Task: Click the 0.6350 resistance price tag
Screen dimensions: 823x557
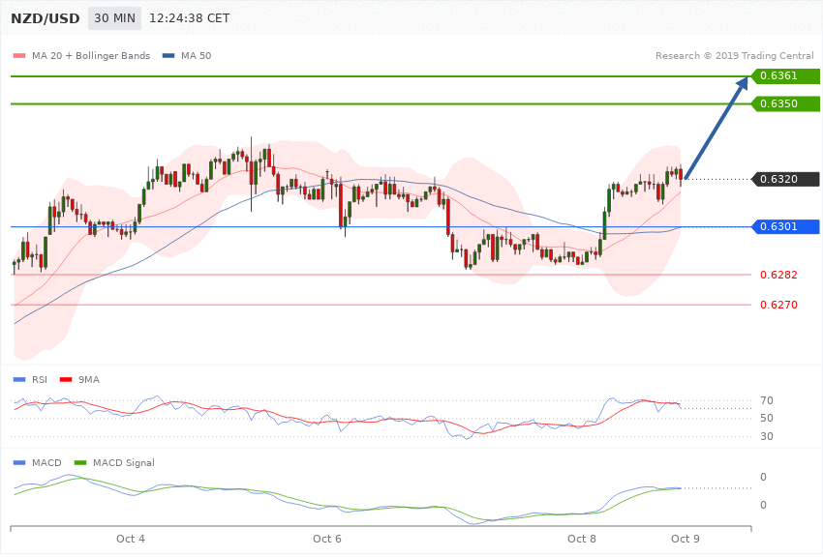Action: [786, 103]
